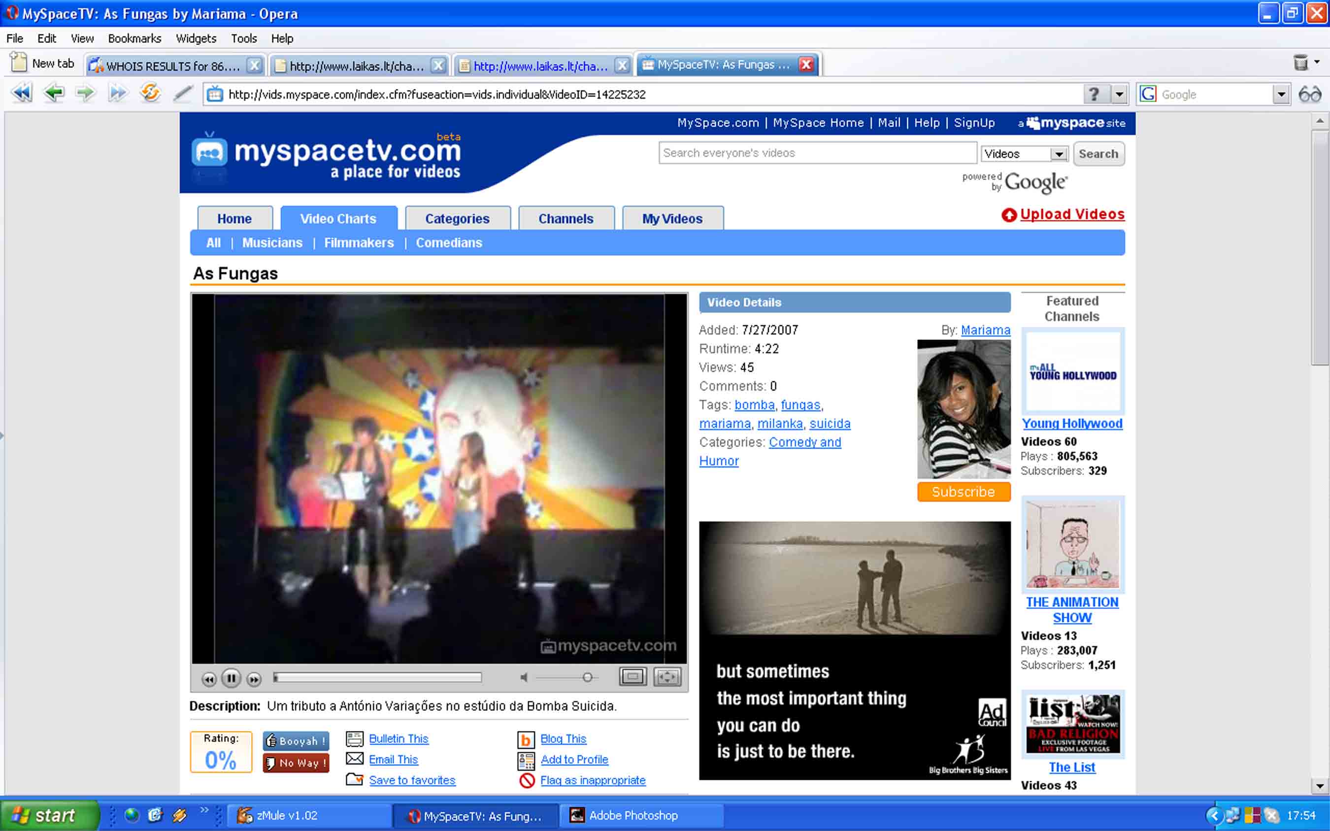Adjust the video volume slider knob
Image resolution: width=1330 pixels, height=831 pixels.
click(588, 677)
